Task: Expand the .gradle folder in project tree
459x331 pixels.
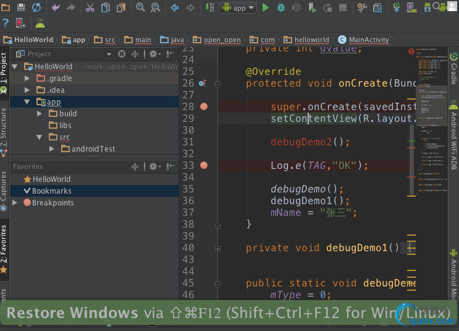Action: (28, 79)
